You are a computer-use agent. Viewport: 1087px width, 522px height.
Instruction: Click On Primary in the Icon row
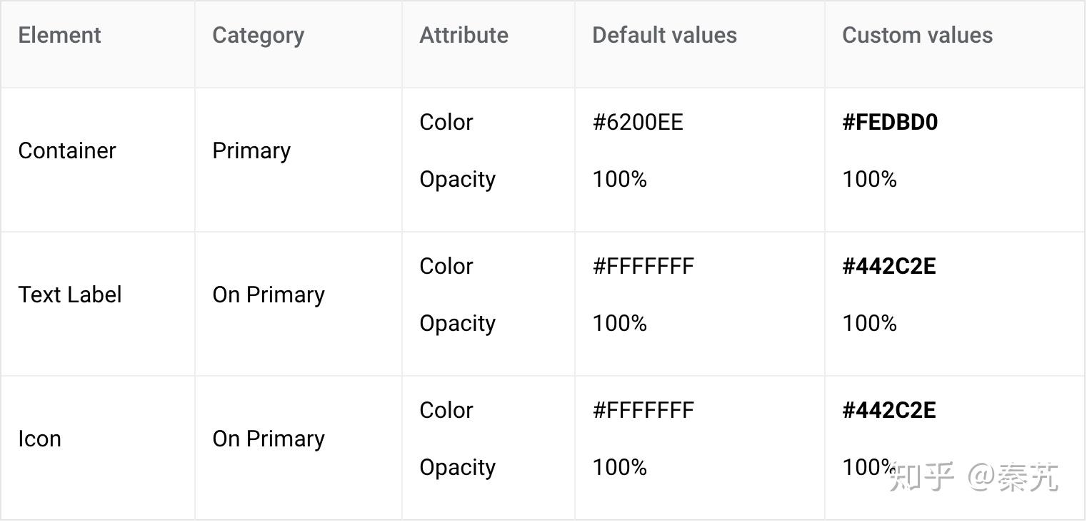point(269,439)
